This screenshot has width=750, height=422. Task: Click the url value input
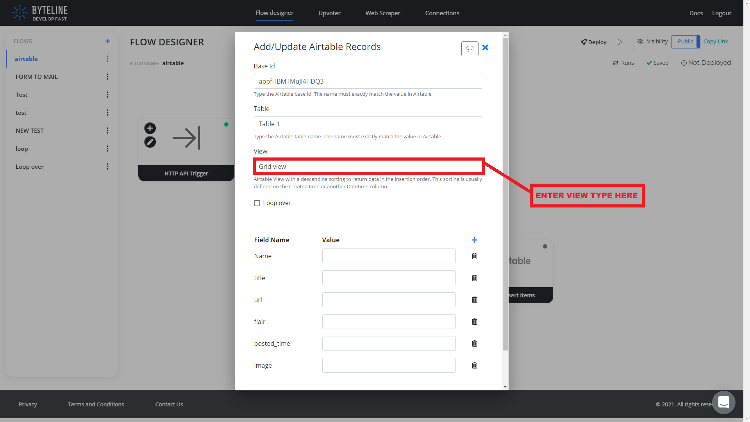389,300
